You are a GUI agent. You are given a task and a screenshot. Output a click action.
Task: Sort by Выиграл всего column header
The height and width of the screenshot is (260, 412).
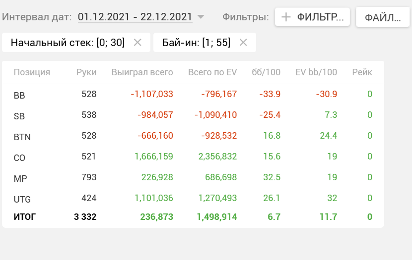pyautogui.click(x=142, y=72)
